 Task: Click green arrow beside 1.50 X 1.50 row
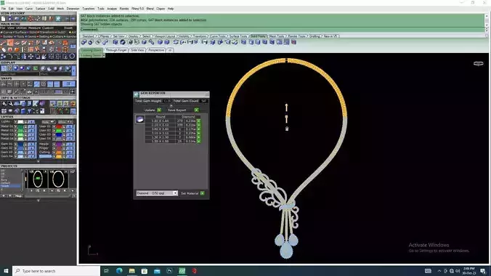point(198,142)
